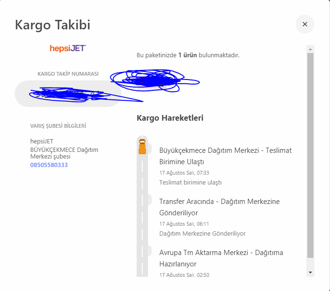Click the Kargo Hareketleri heading
The width and height of the screenshot is (330, 291).
[170, 118]
